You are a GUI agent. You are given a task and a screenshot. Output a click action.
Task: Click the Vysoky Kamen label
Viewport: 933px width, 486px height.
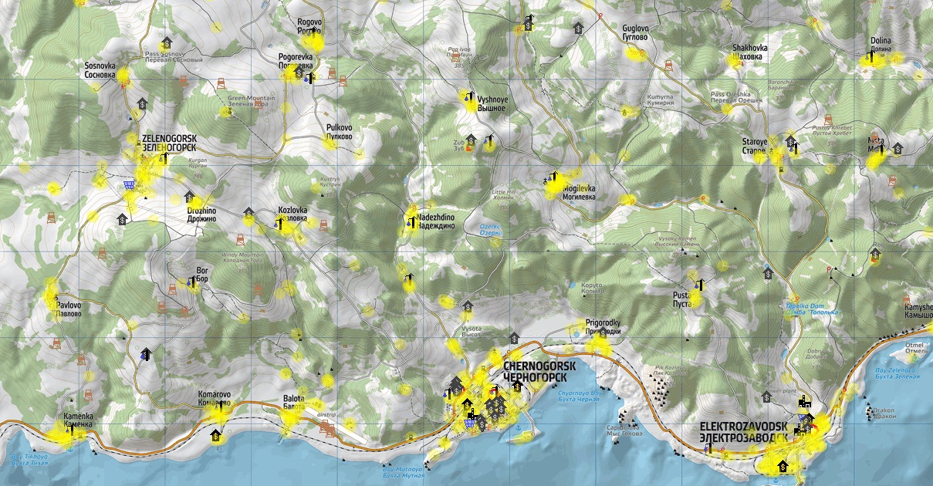coord(677,243)
